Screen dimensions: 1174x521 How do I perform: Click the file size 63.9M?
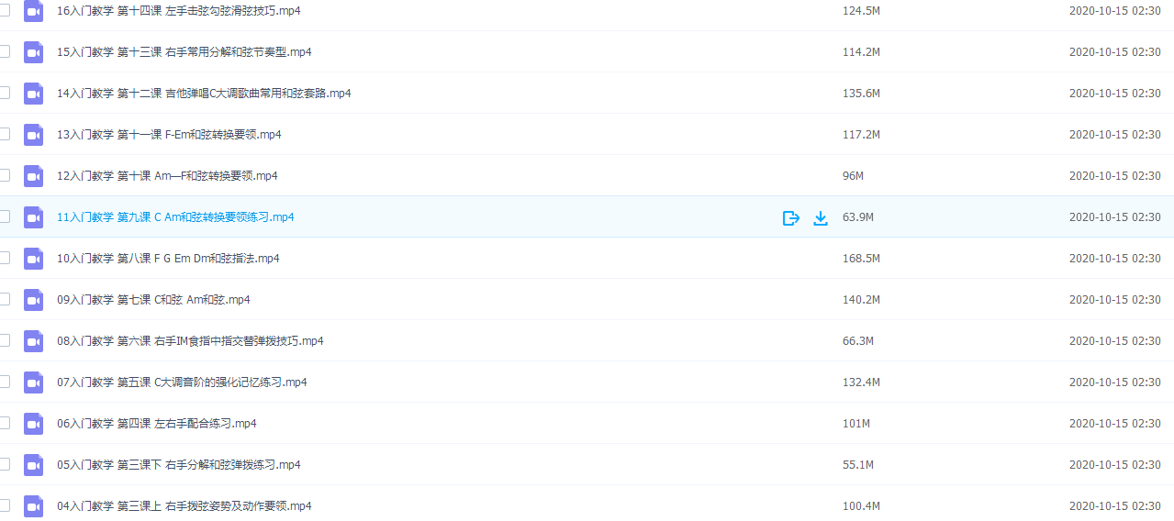(x=858, y=217)
